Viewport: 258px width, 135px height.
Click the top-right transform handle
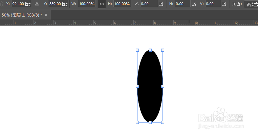tap(163, 50)
